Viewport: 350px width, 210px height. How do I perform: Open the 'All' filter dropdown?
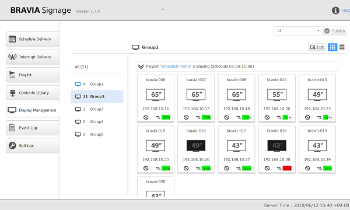point(297,31)
